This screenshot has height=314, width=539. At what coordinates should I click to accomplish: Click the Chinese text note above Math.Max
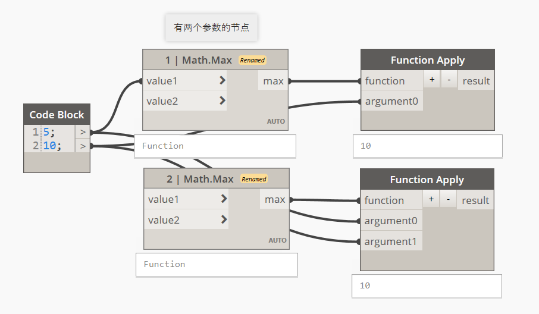[211, 28]
